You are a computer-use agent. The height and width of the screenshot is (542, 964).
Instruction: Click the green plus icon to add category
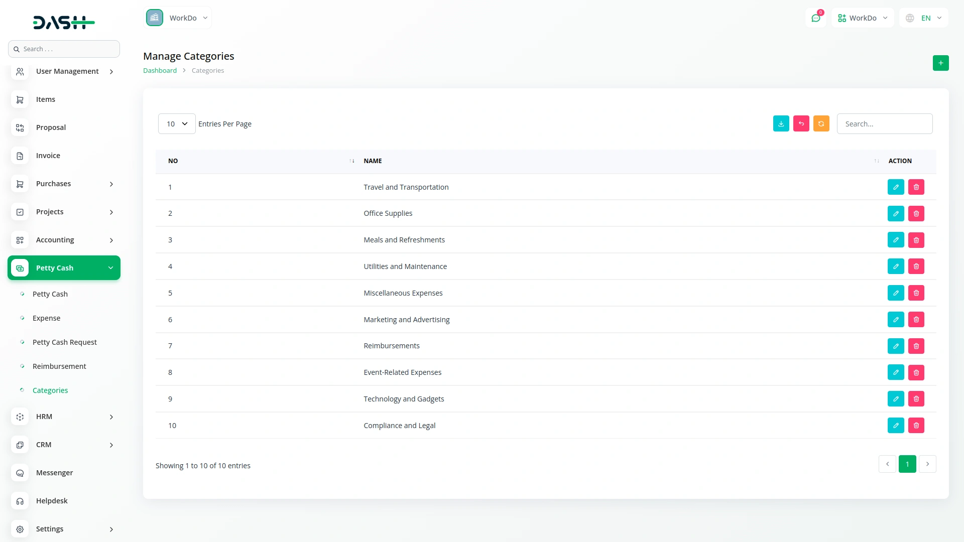(941, 63)
